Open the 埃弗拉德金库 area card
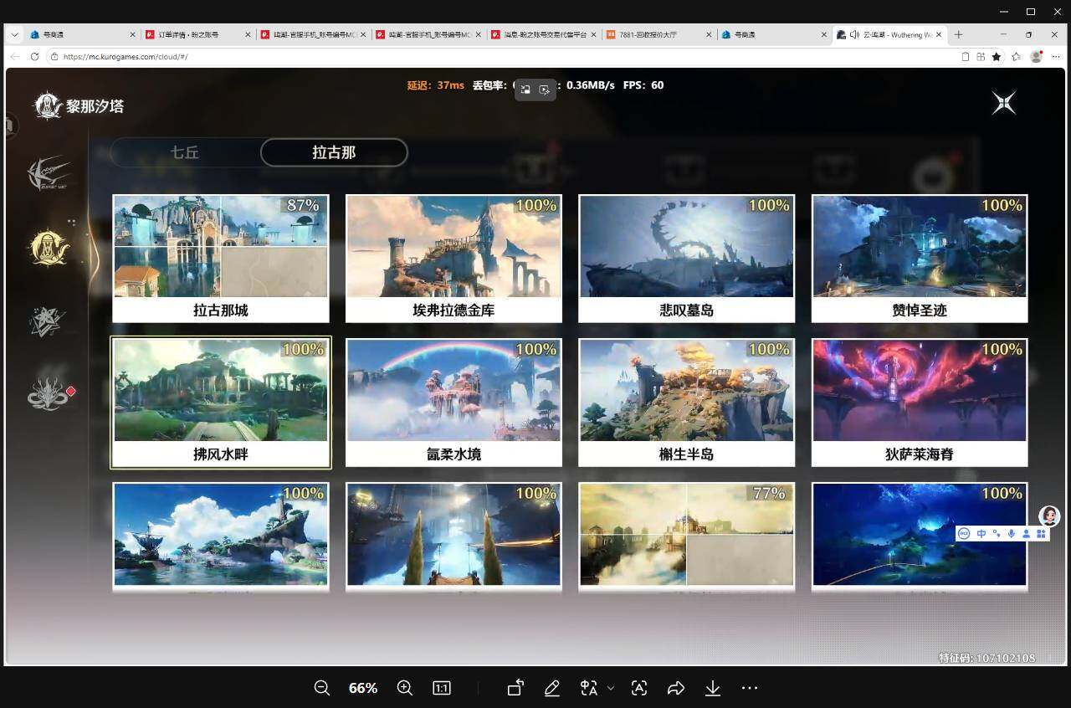The image size is (1071, 708). [x=454, y=259]
